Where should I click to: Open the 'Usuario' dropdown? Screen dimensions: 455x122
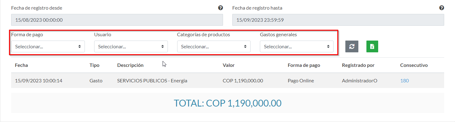[x=131, y=46]
